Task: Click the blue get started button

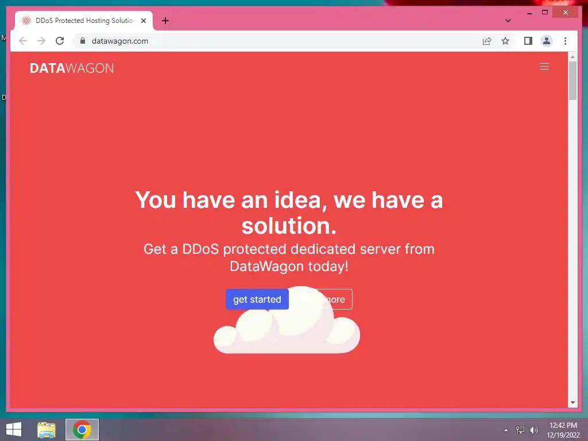Action: coord(257,299)
